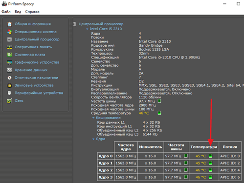Click the Виртуализация label
Screen dimensions: 244x183
(x=105, y=89)
